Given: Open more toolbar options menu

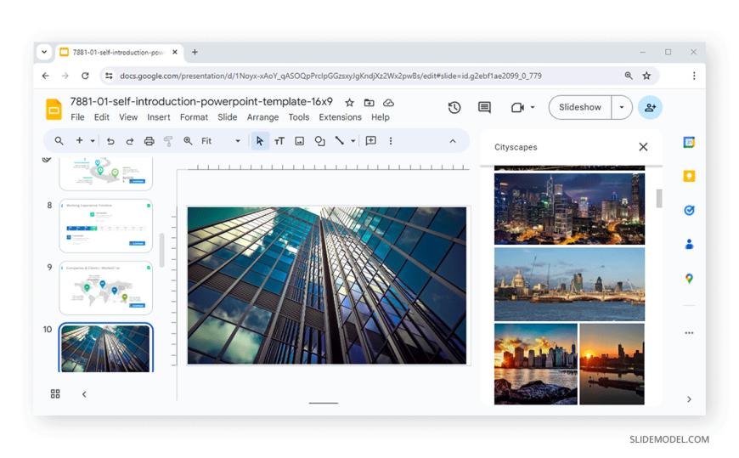Looking at the screenshot, I should point(391,141).
